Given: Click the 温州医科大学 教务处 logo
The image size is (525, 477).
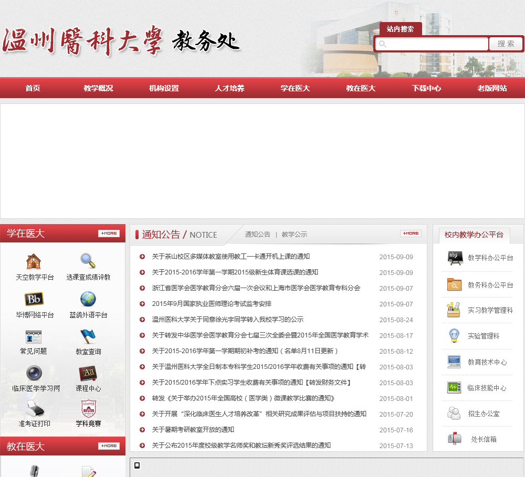Looking at the screenshot, I should pyautogui.click(x=121, y=41).
